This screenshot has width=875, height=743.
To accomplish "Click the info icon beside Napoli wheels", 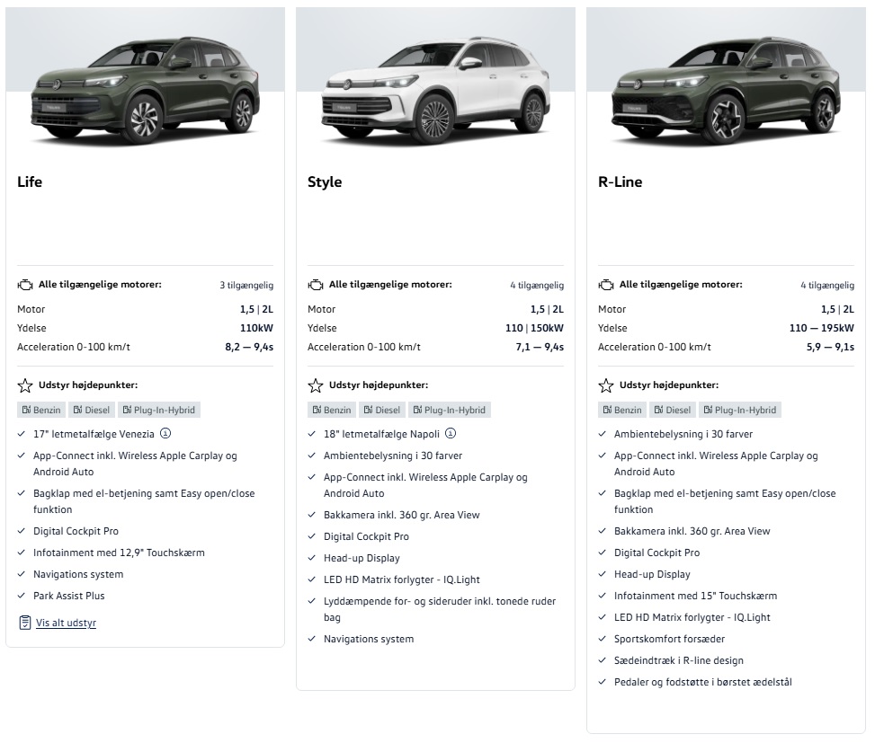I will pyautogui.click(x=451, y=433).
